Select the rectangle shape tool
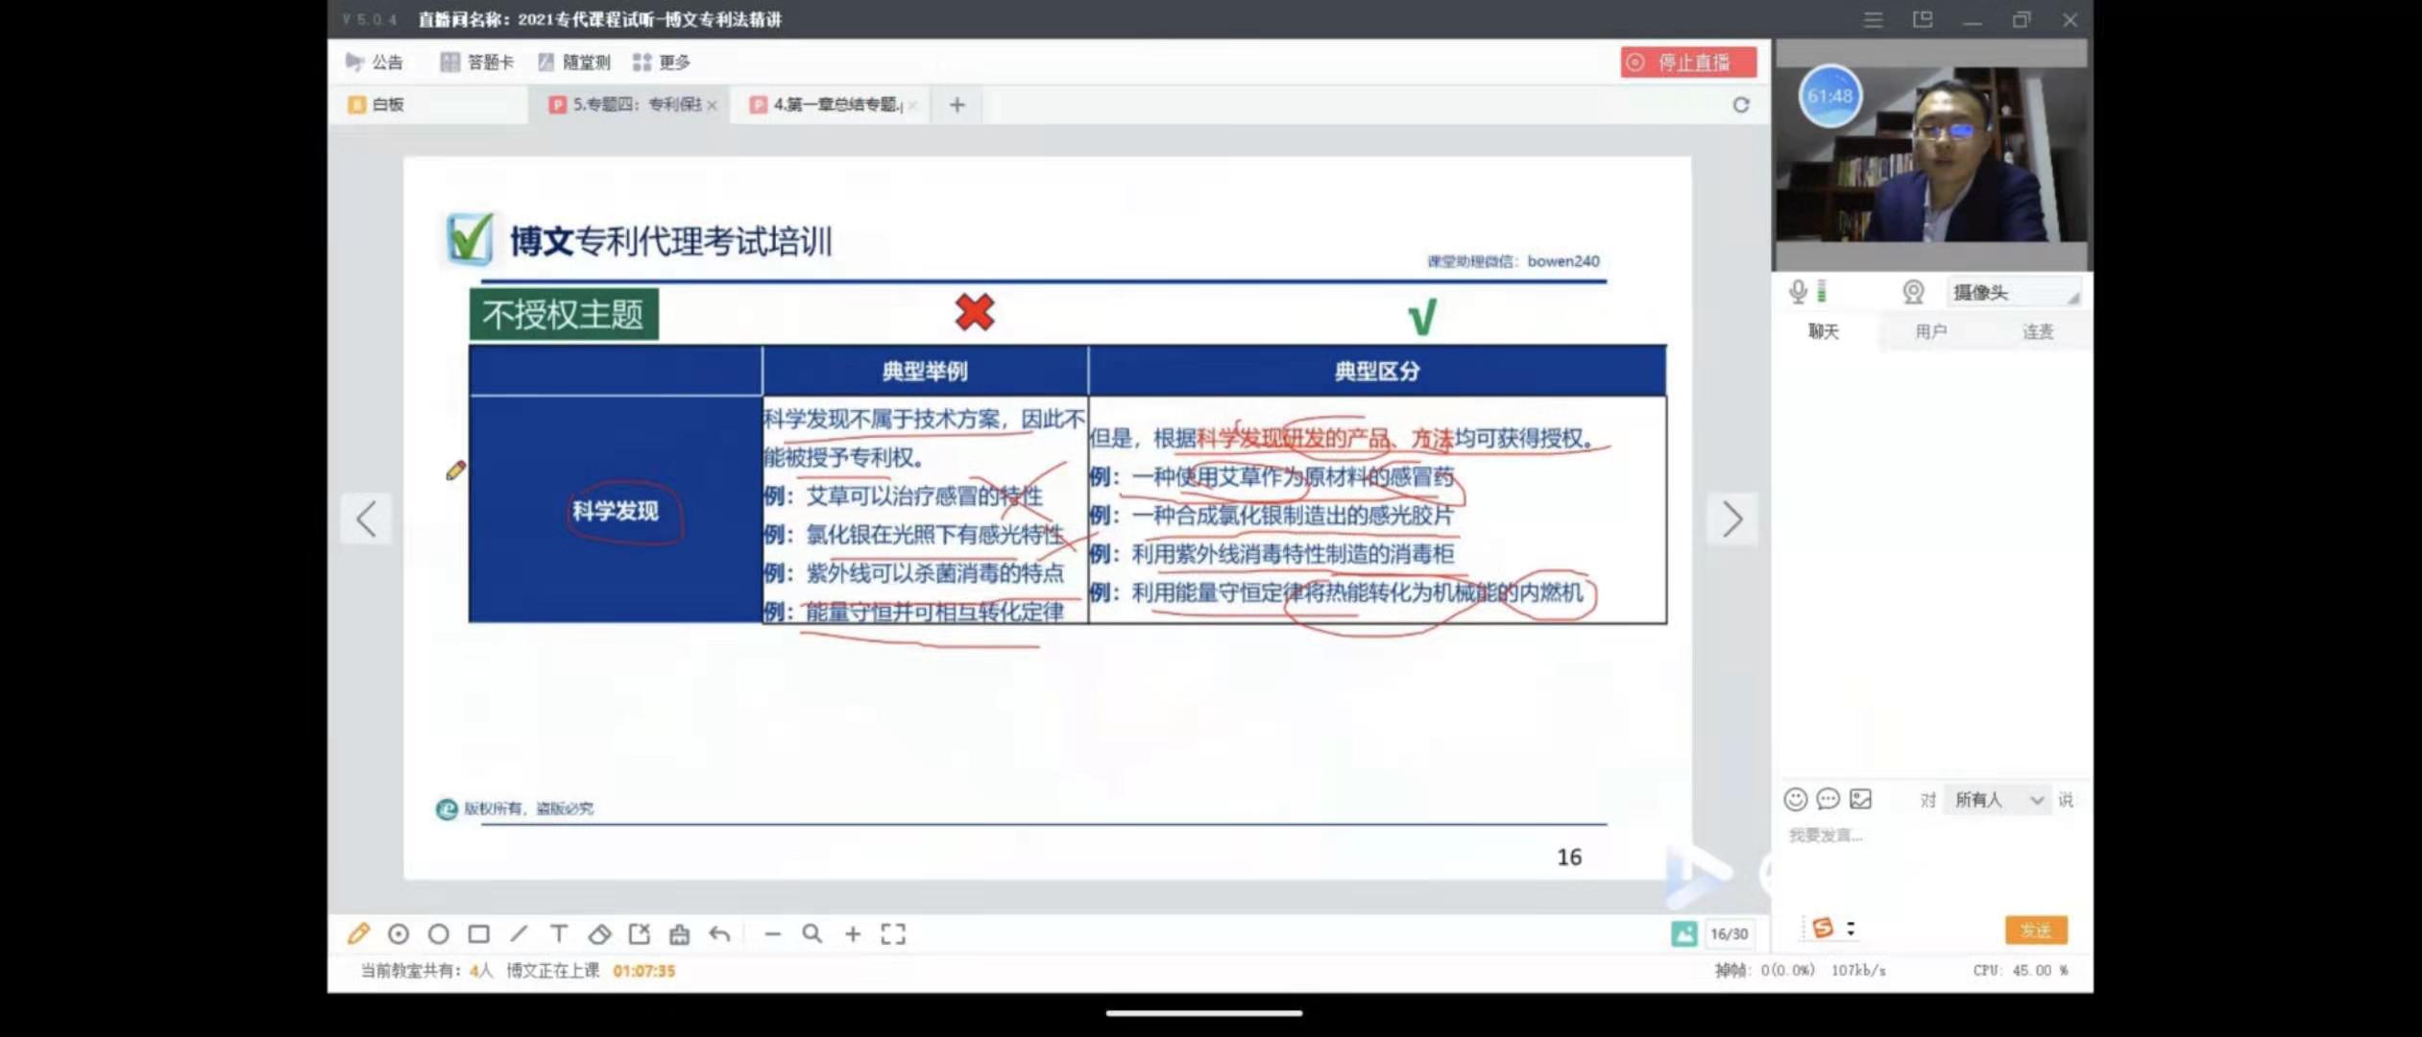2422x1037 pixels. click(478, 933)
